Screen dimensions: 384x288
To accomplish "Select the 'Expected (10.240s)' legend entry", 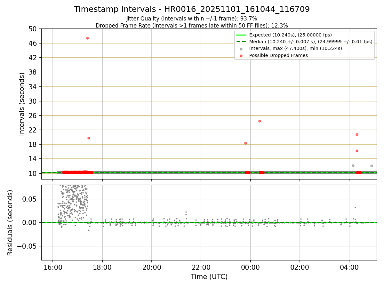I will point(290,35).
